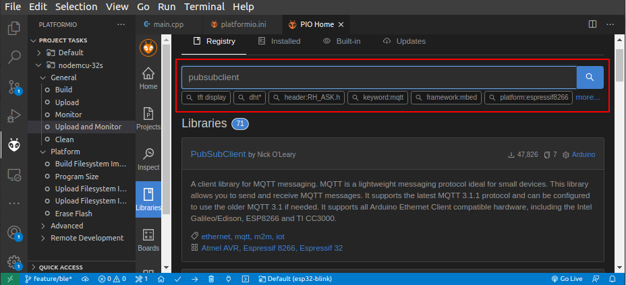
Task: Click errors and warnings count in status bar
Action: [112, 279]
